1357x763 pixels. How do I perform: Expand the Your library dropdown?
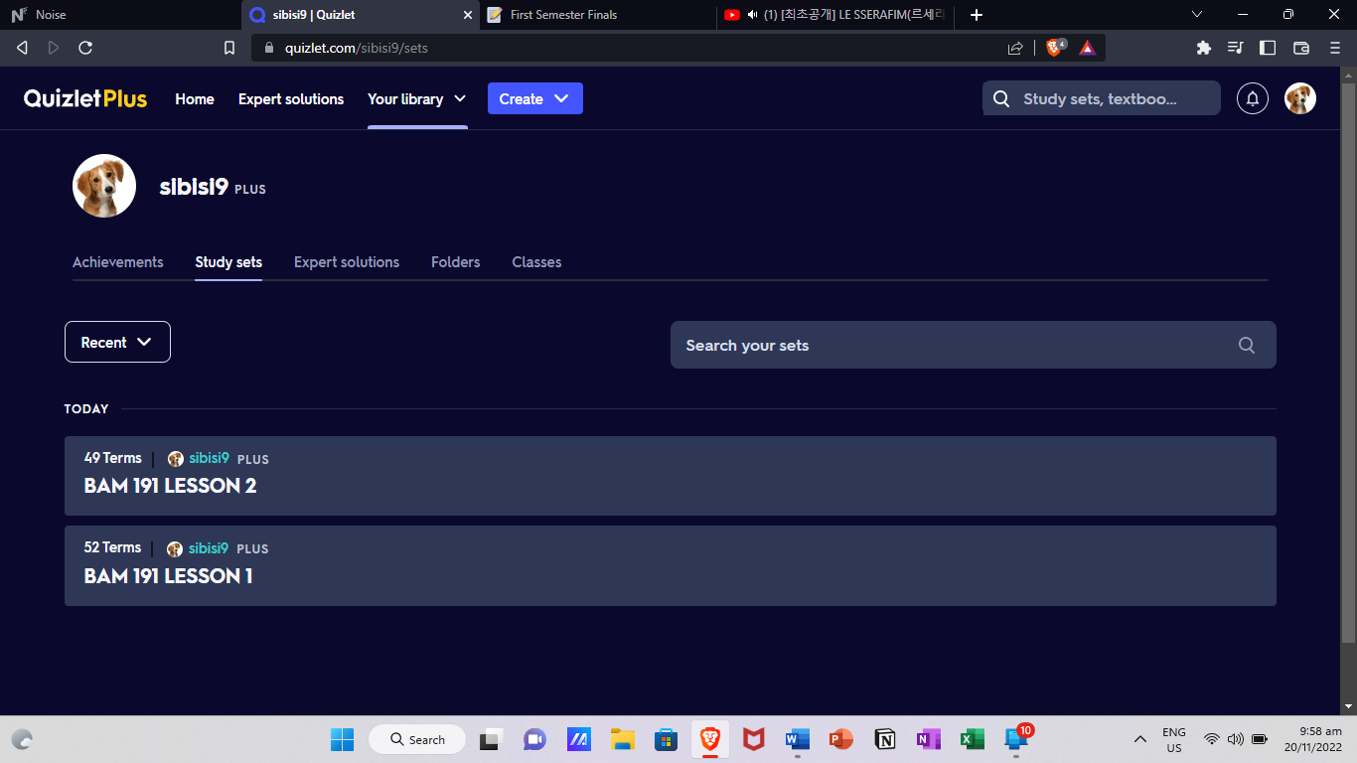pyautogui.click(x=417, y=98)
